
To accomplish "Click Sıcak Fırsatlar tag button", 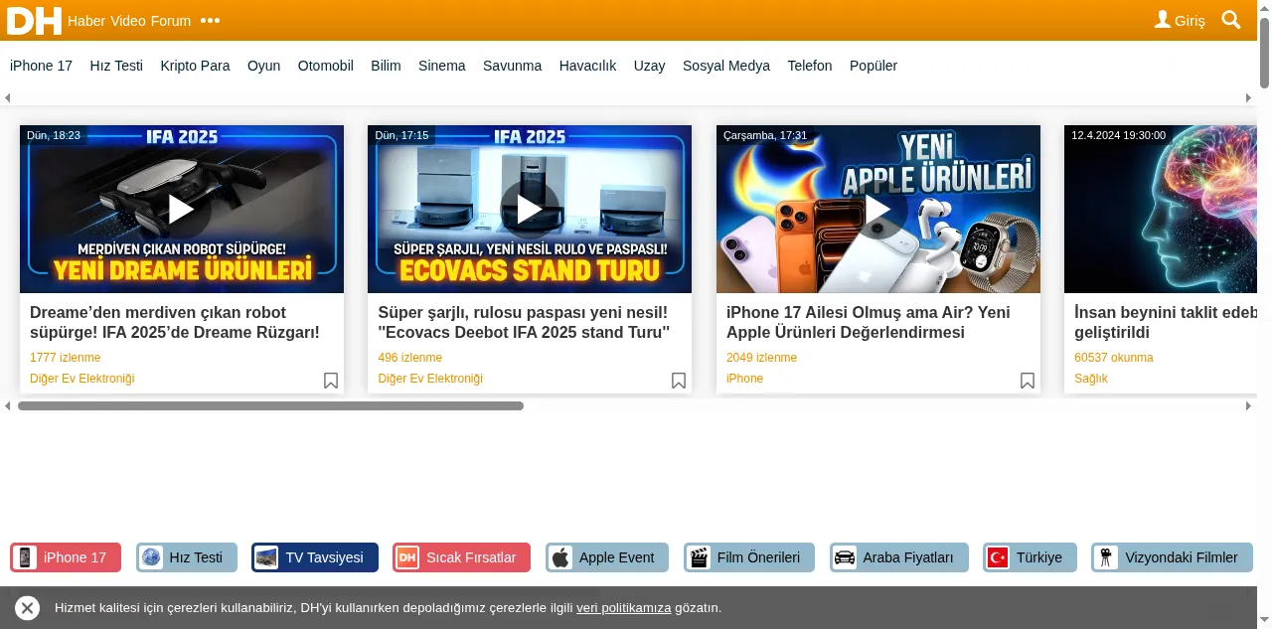I will (461, 557).
